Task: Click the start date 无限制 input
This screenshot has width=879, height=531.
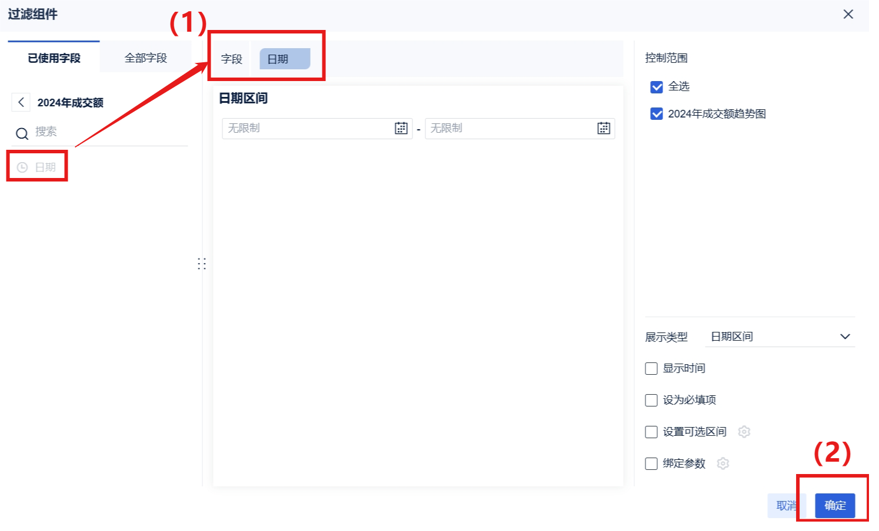Action: [x=317, y=128]
